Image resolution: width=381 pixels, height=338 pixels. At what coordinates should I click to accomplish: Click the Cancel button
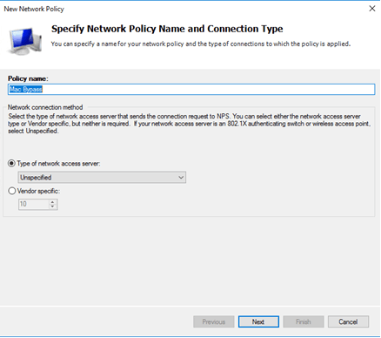(x=348, y=321)
